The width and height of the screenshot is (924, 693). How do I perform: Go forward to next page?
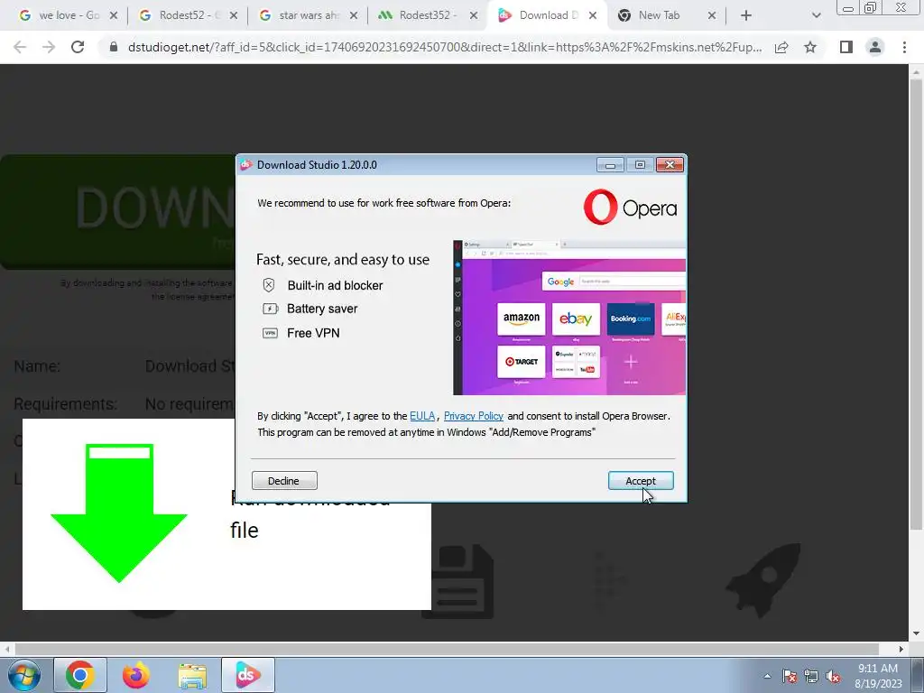[x=49, y=47]
